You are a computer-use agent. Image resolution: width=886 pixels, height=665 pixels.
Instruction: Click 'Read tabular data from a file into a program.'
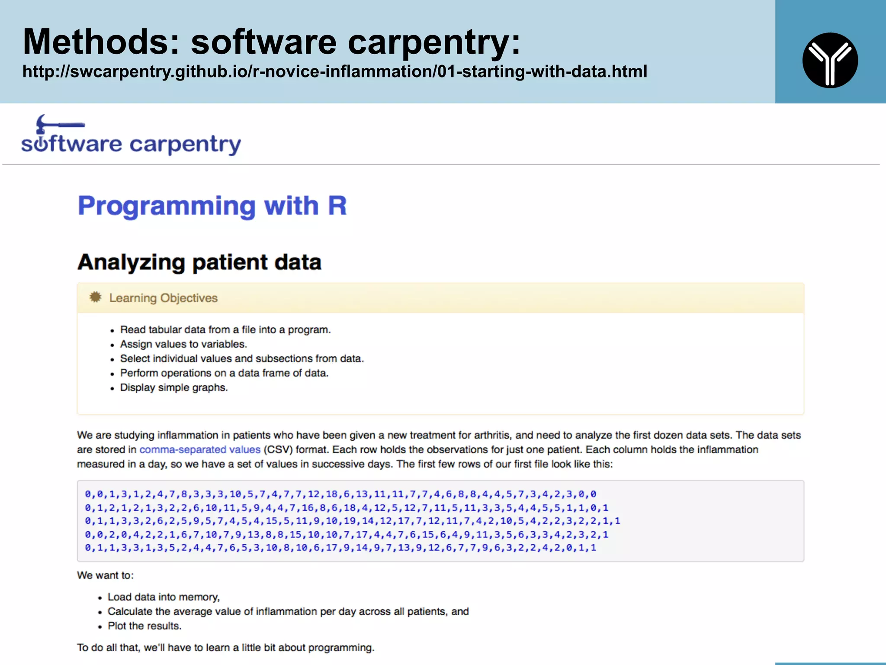[x=225, y=329]
